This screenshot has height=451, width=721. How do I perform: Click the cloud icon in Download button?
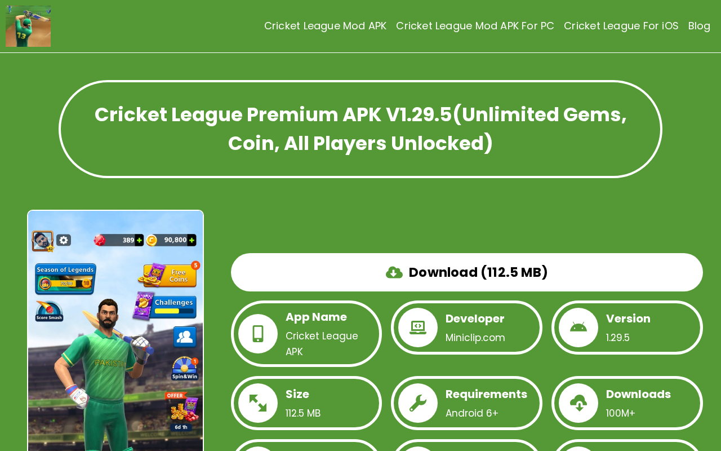coord(394,273)
